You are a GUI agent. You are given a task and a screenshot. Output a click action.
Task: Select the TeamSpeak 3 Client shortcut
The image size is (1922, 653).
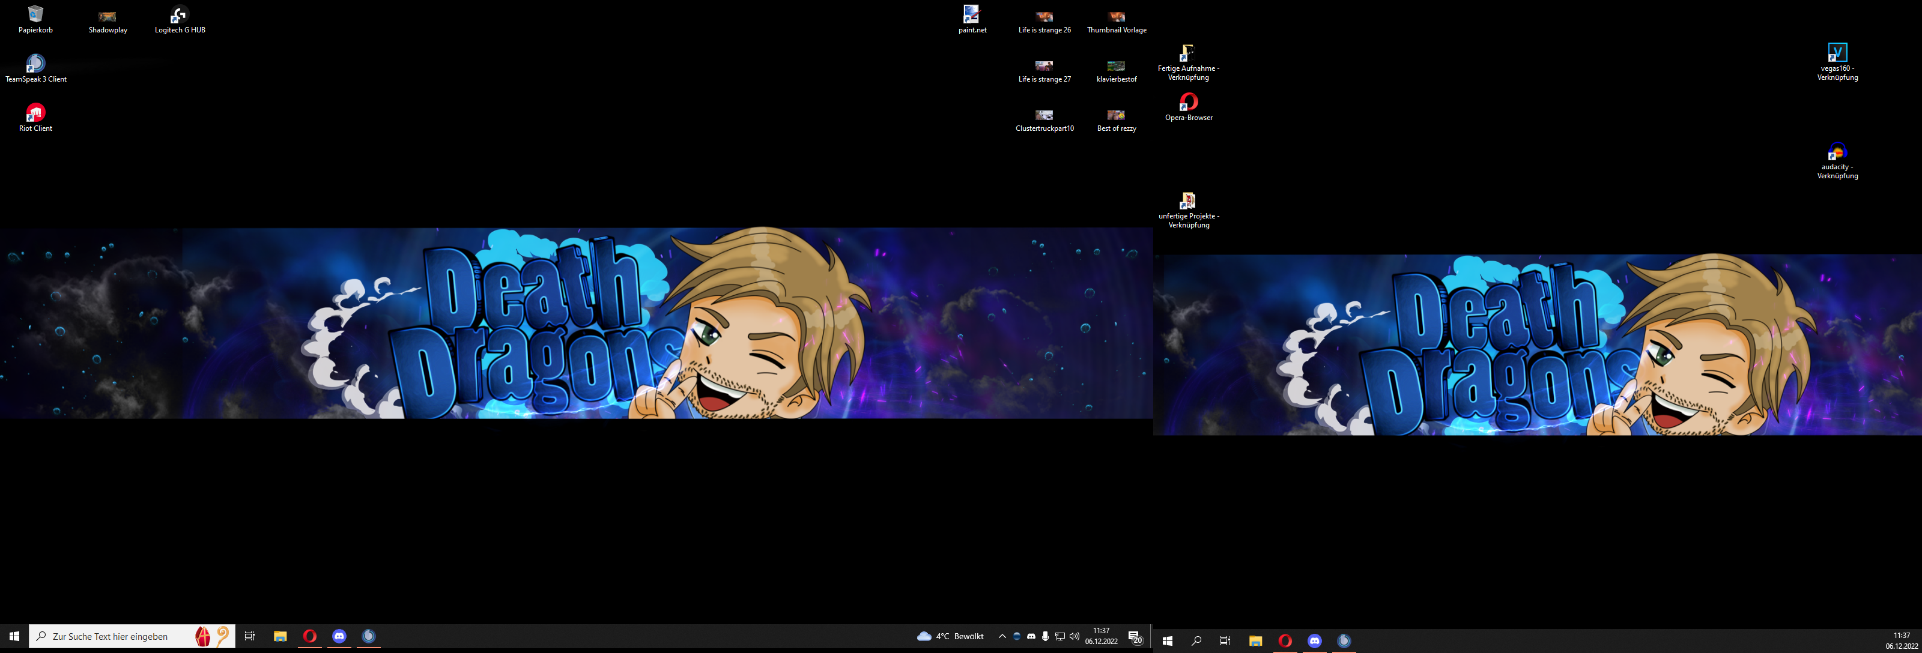(x=36, y=68)
